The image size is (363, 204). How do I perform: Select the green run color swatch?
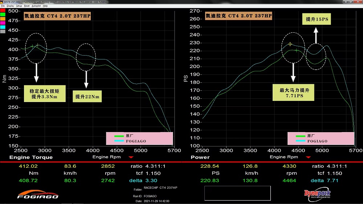tap(3, 15)
